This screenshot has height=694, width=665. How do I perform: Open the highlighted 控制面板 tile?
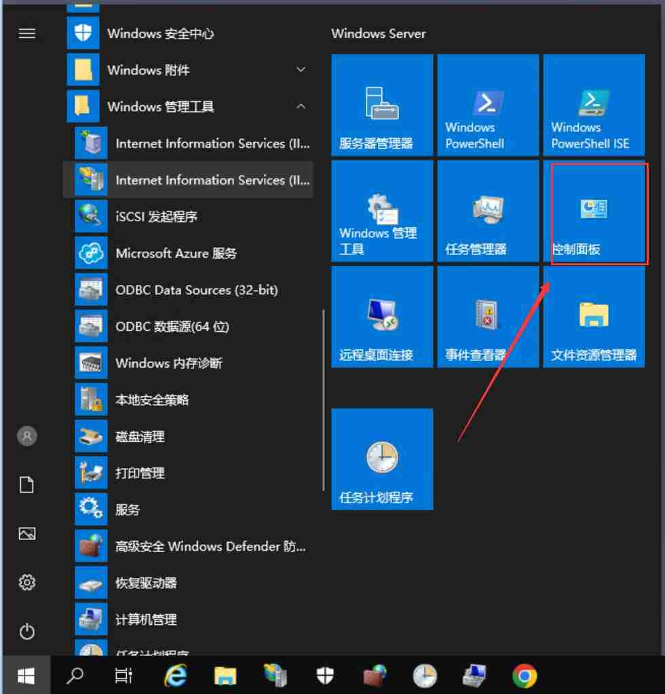(594, 212)
